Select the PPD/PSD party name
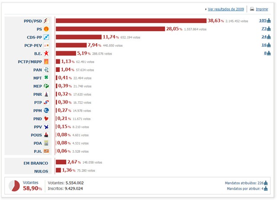The image size is (277, 200). 33,21
